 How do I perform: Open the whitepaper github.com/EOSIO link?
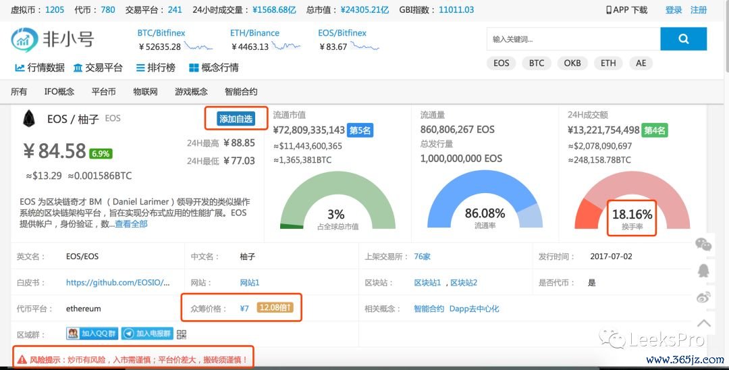pyautogui.click(x=118, y=283)
